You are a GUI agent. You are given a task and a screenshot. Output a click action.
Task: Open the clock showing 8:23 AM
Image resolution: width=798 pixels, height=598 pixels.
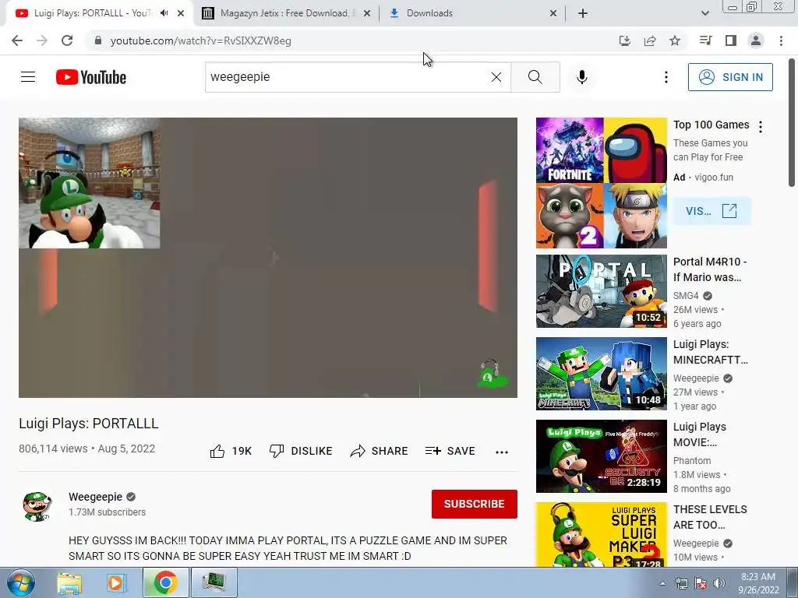click(x=758, y=583)
